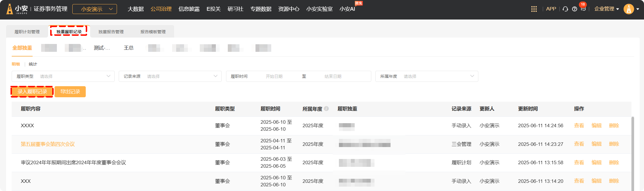The height and width of the screenshot is (191, 644).
Task: Open the messages icon with badge 18
Action: (583, 9)
